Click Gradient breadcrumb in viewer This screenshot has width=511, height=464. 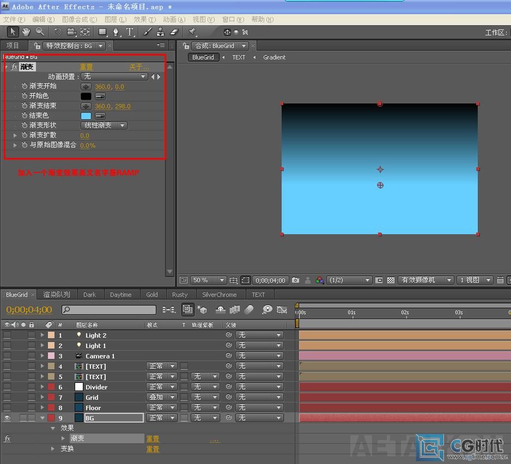tap(274, 57)
